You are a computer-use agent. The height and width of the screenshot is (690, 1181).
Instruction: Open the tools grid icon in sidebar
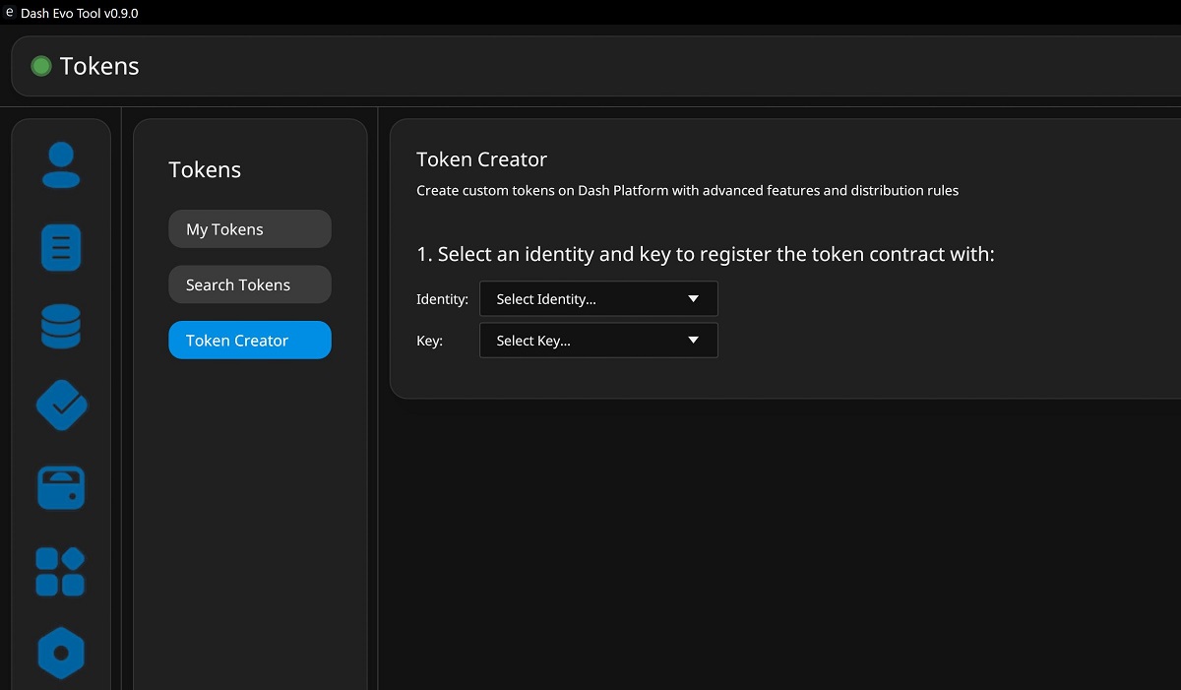61,571
